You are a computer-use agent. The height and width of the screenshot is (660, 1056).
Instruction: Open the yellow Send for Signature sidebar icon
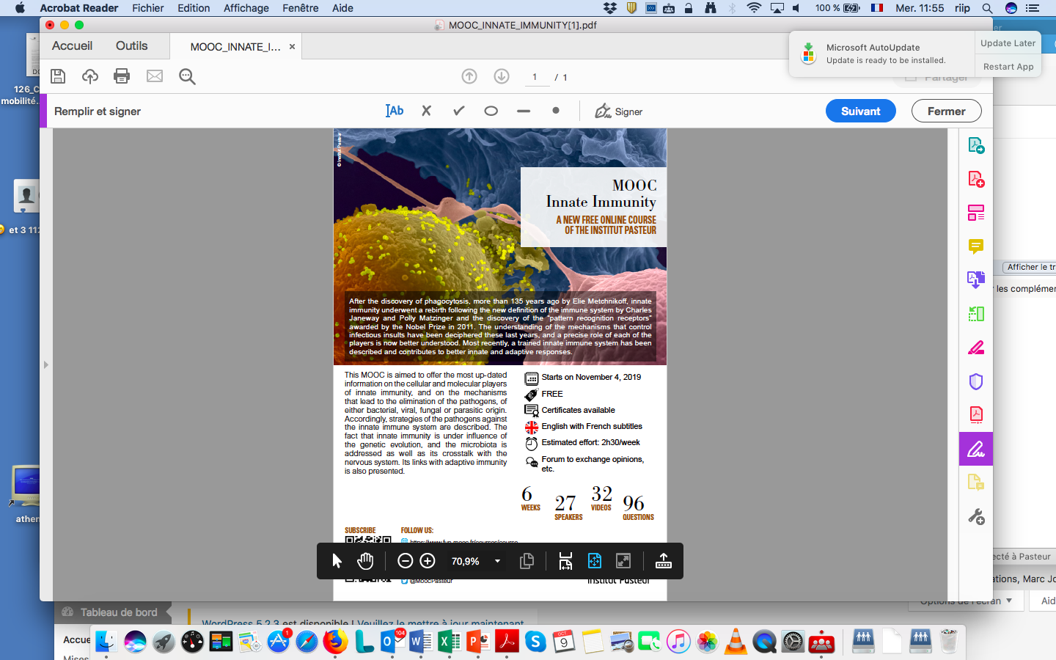coord(976,483)
